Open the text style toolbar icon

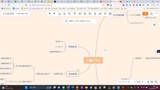[x=80, y=13]
